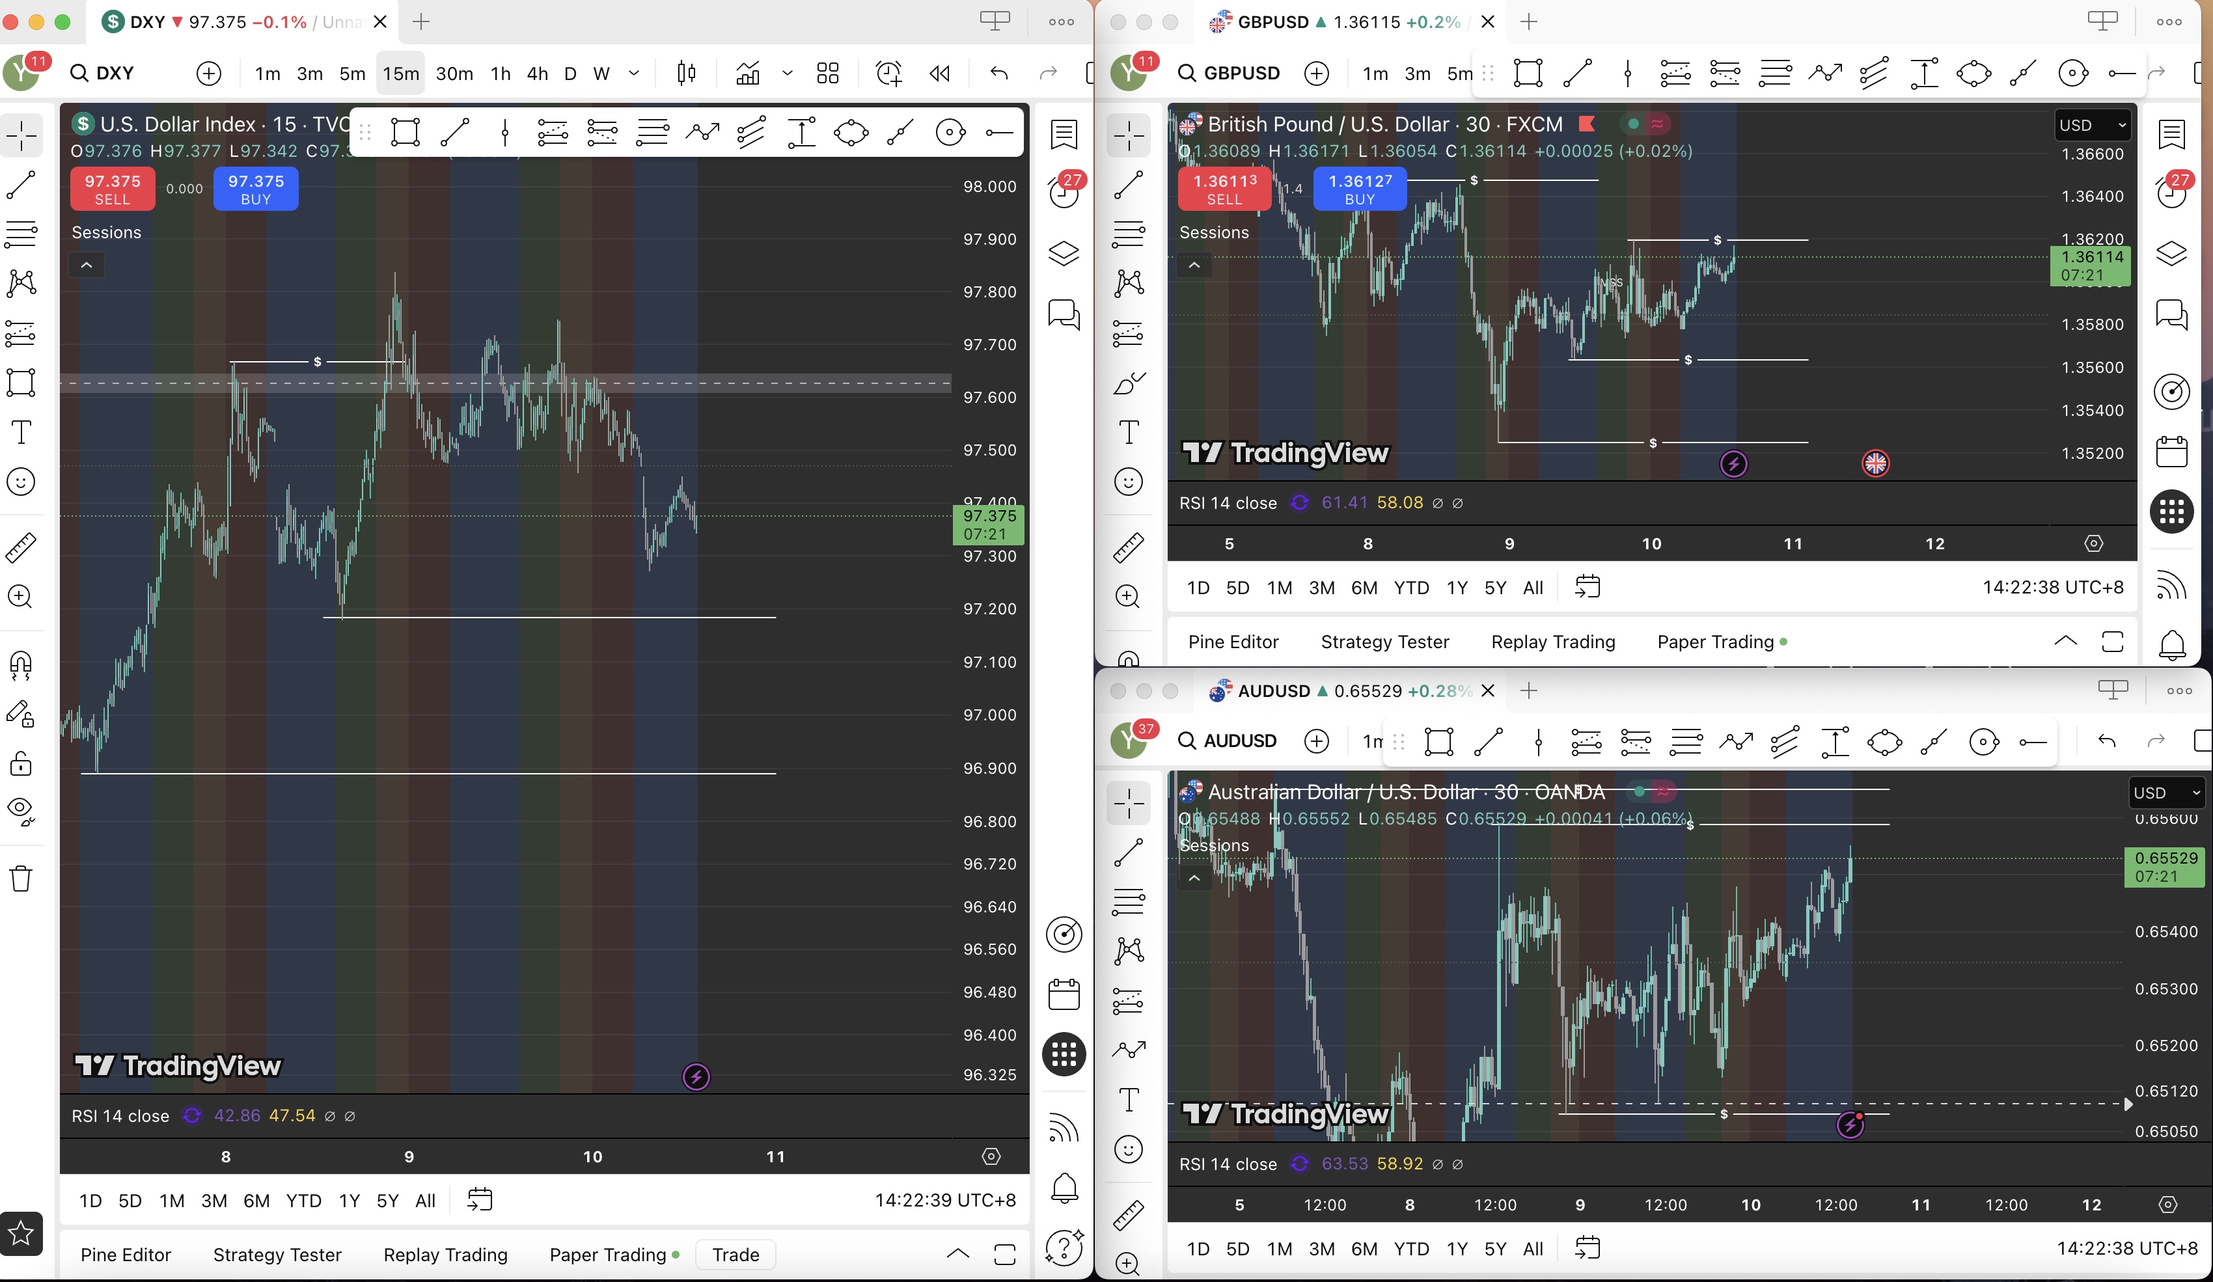Select the rectangle in DXY's floating drawing toolbar
Viewport: 2213px width, 1282px height.
[x=405, y=133]
